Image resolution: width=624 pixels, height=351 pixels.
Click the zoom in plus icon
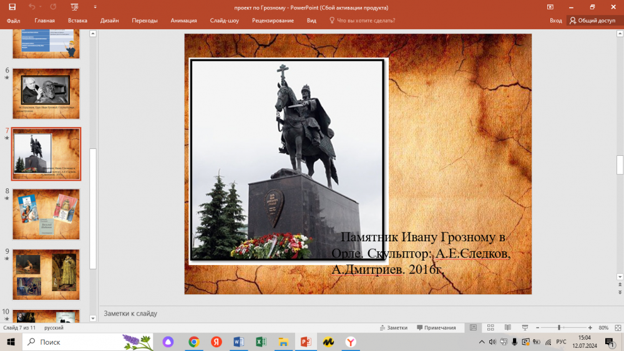click(589, 327)
